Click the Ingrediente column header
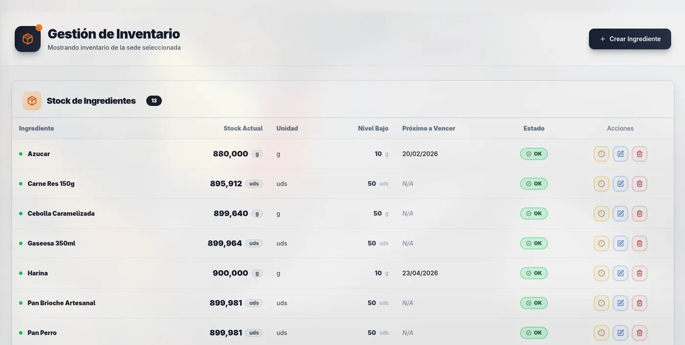Image resolution: width=685 pixels, height=345 pixels. 37,129
